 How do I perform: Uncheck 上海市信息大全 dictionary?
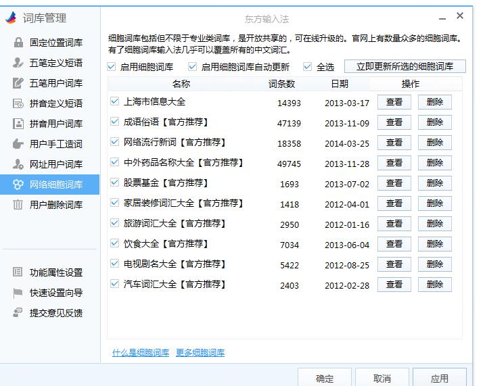114,101
